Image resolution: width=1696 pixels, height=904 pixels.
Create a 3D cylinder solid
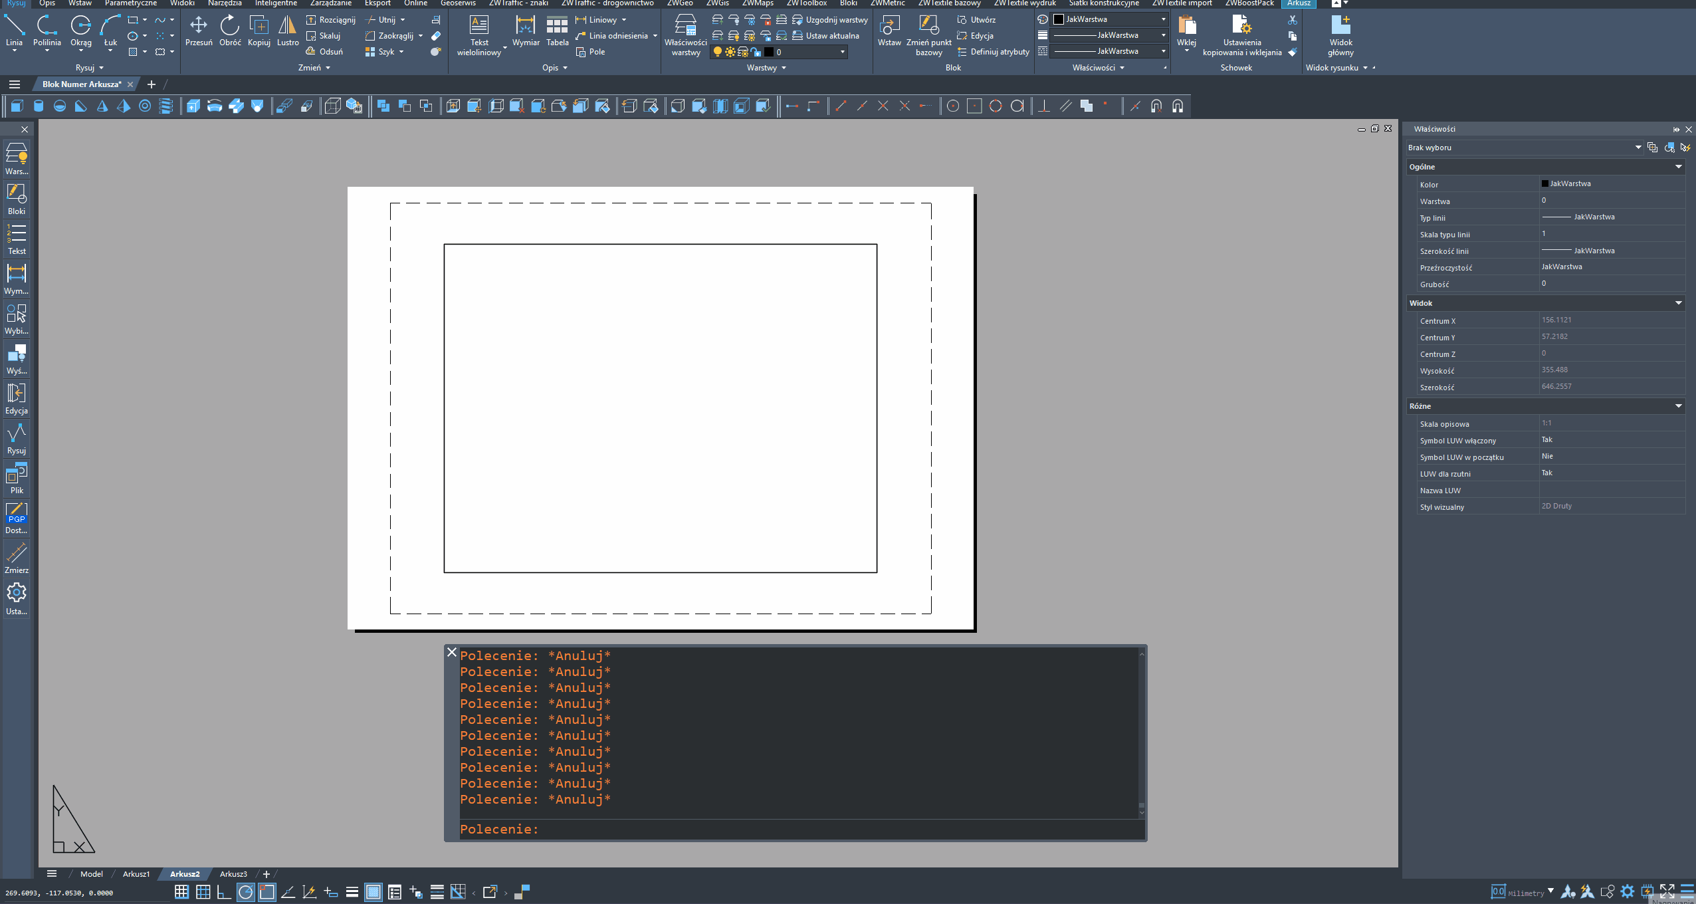click(x=39, y=106)
